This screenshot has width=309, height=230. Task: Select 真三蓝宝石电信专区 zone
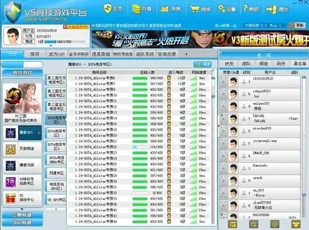(56, 107)
